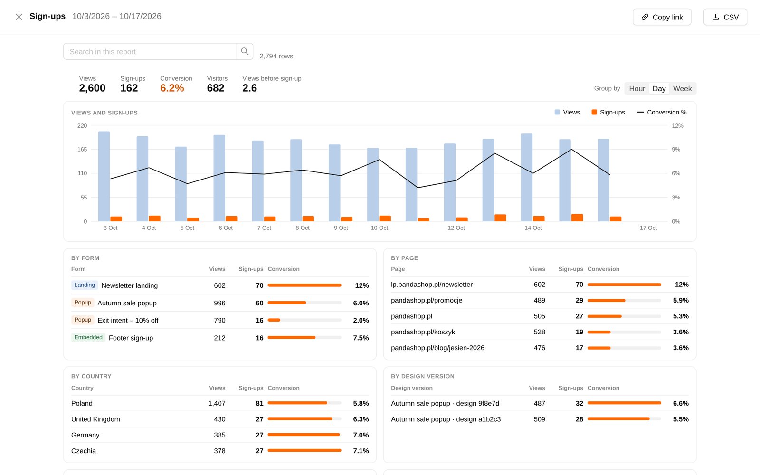Image resolution: width=760 pixels, height=475 pixels.
Task: Select the Germany country row
Action: [x=220, y=435]
